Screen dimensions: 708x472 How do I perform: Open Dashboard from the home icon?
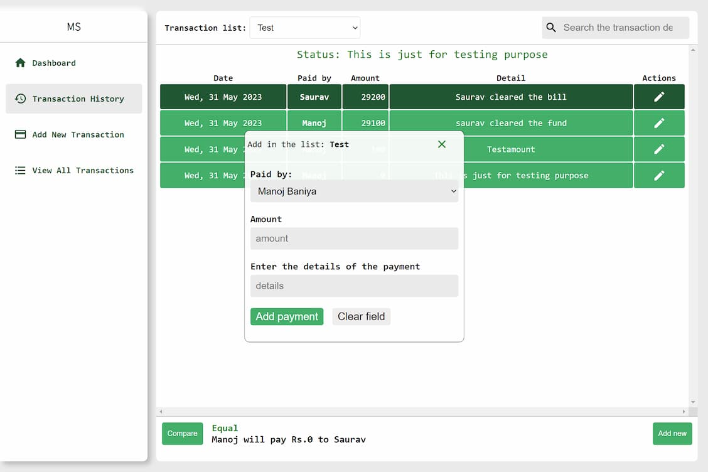tap(20, 63)
